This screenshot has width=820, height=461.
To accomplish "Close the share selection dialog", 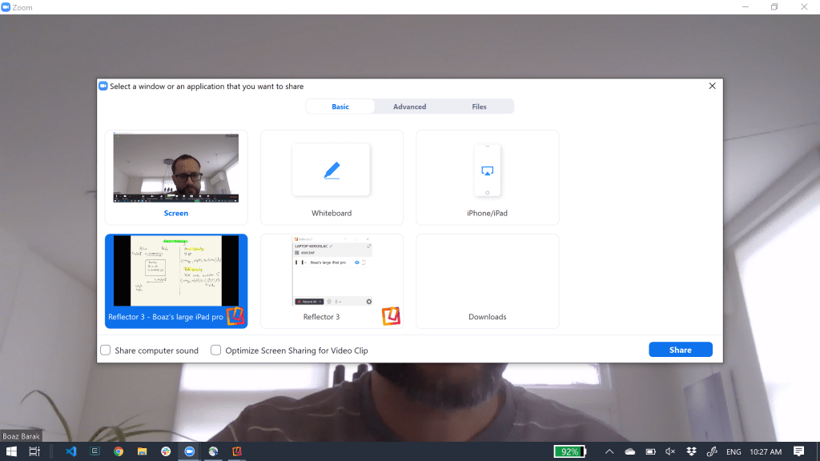I will [712, 86].
